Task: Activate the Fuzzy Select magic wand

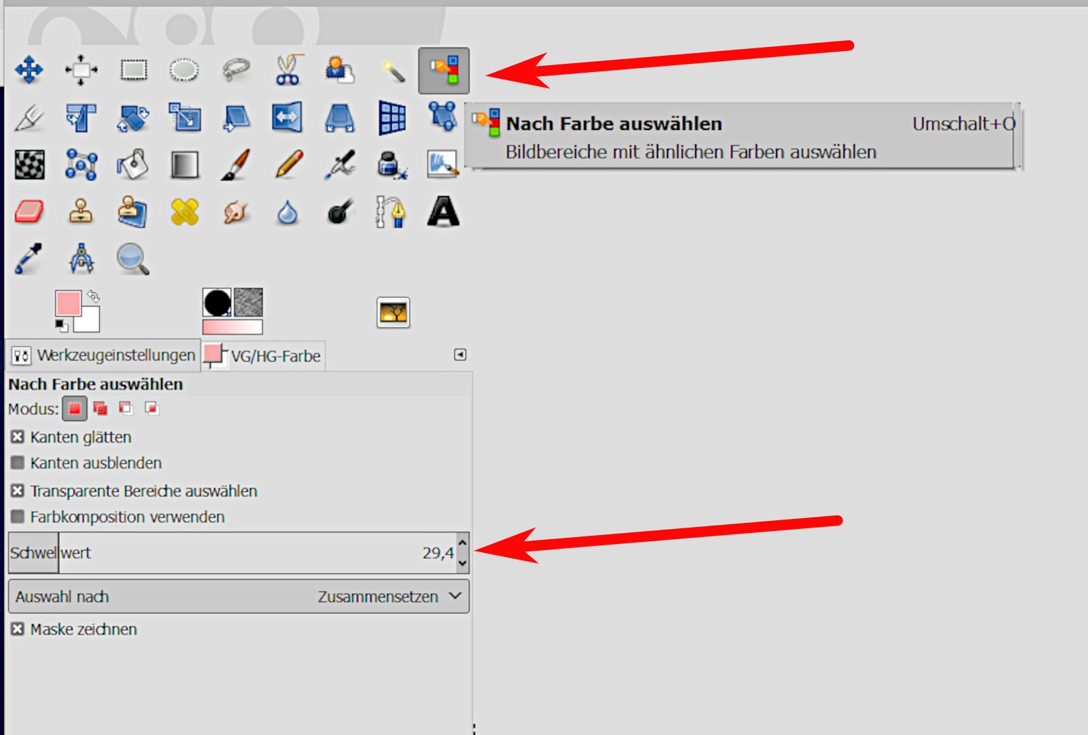Action: (x=392, y=70)
